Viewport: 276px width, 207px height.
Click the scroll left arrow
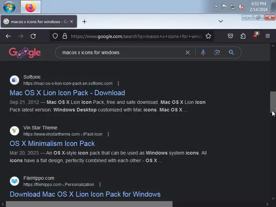pyautogui.click(x=3, y=204)
